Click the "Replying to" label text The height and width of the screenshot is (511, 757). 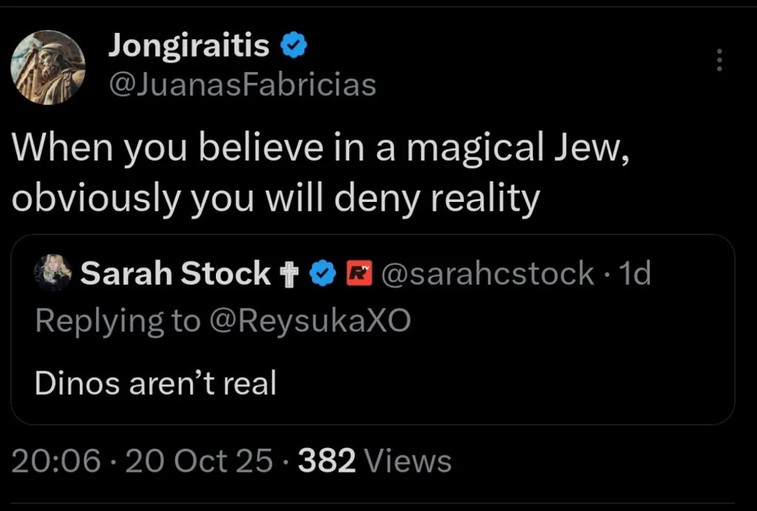[117, 320]
